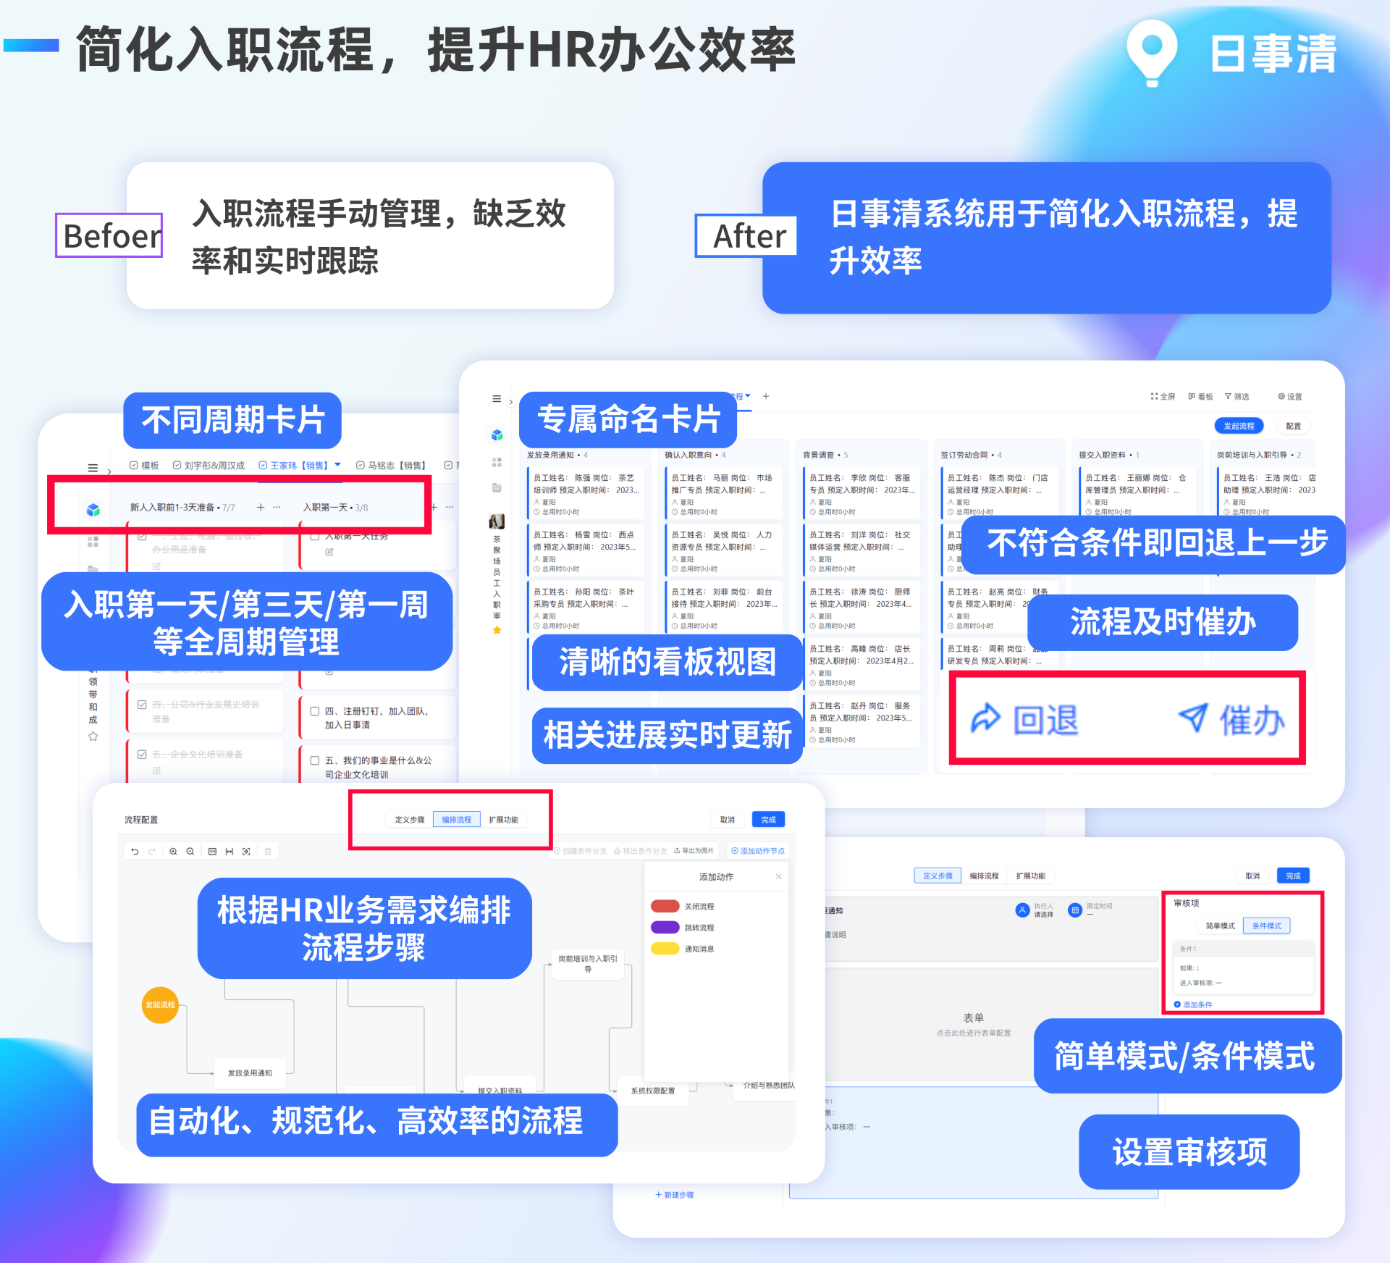Image resolution: width=1390 pixels, height=1263 pixels.
Task: Expand 王家玮【销售】 tab dropdown arrow
Action: (x=337, y=465)
